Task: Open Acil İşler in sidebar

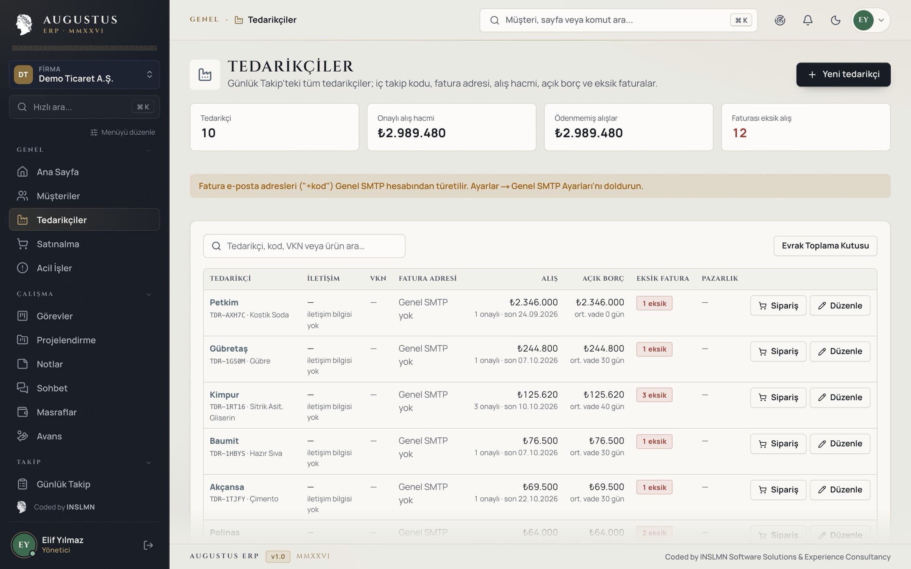Action: 84,268
